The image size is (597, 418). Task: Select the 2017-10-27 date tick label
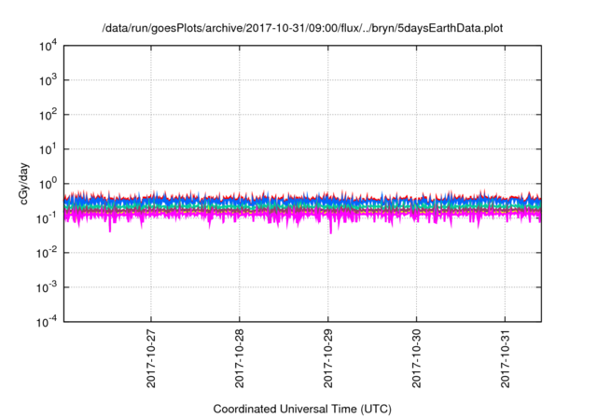click(151, 358)
